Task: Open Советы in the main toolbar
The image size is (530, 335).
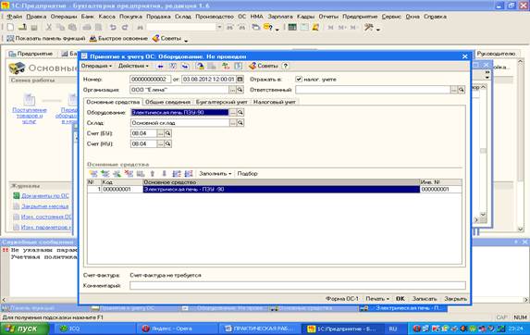Action: pyautogui.click(x=167, y=39)
